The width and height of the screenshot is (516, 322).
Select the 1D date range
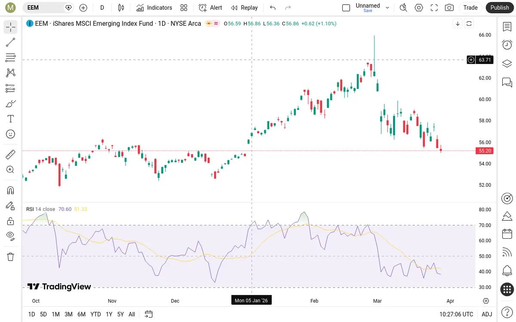(31, 314)
